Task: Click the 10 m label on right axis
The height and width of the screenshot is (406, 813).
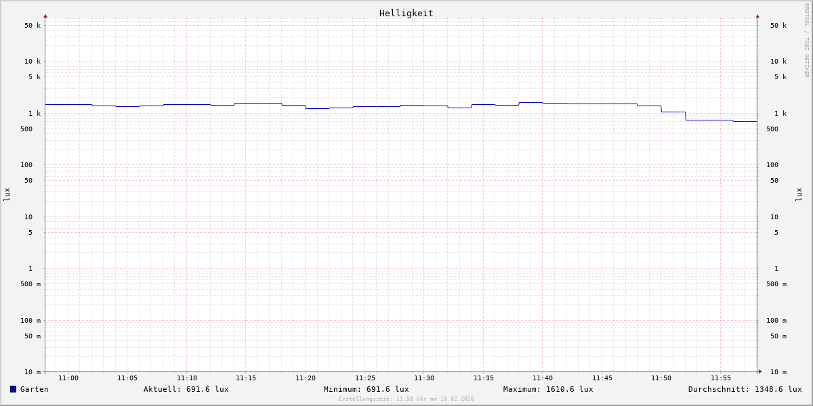Action: coord(778,372)
